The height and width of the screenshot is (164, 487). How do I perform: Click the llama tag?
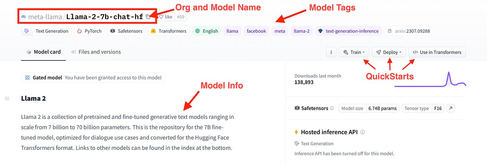(x=232, y=31)
